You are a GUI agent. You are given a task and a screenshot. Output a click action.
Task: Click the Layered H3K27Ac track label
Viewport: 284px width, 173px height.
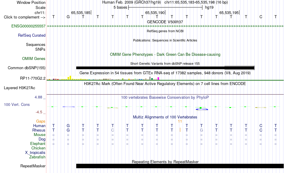click(x=19, y=88)
